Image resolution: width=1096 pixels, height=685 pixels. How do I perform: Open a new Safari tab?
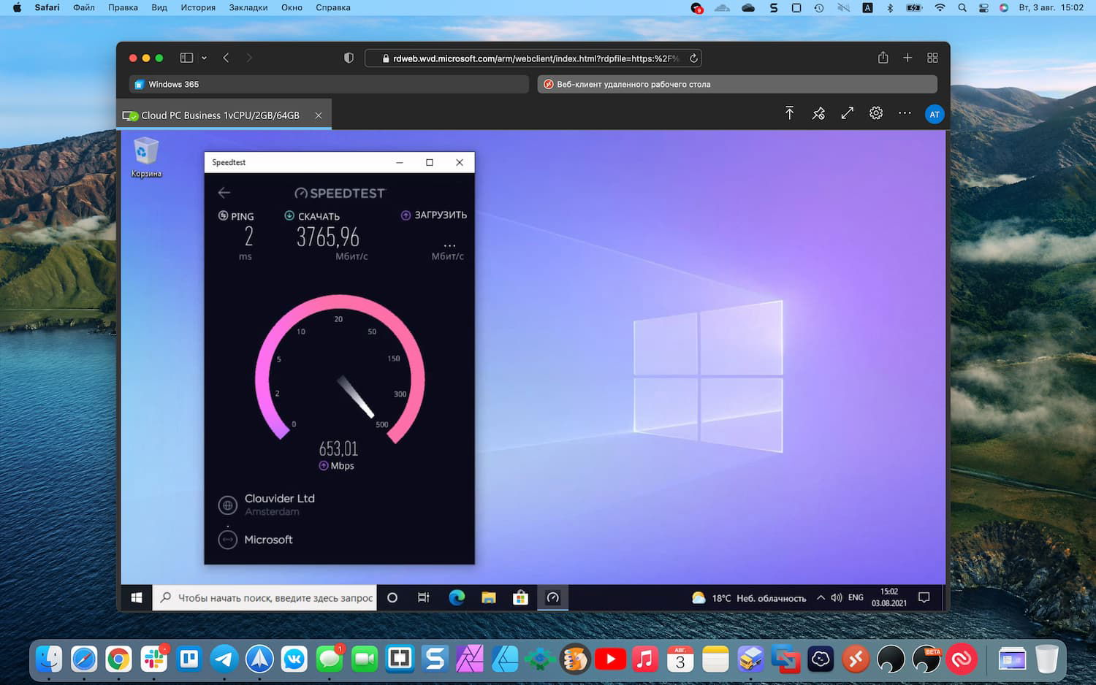tap(907, 58)
